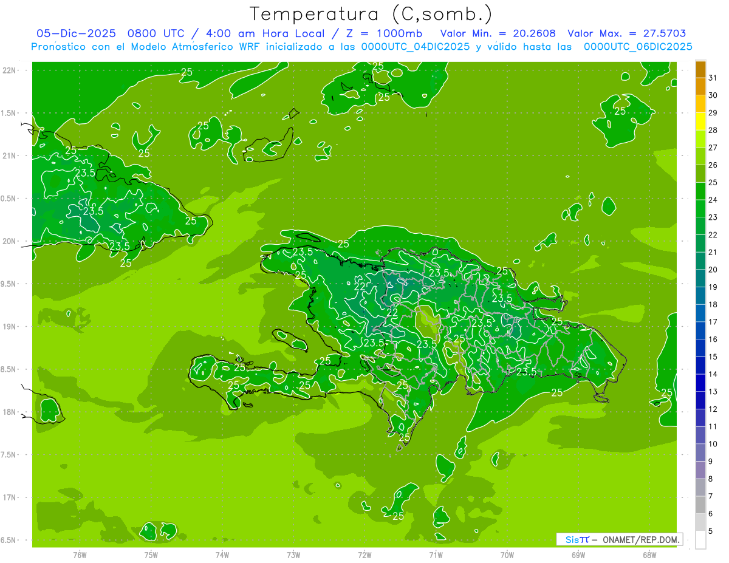Click the '19N' latitude axis label

tap(9, 326)
